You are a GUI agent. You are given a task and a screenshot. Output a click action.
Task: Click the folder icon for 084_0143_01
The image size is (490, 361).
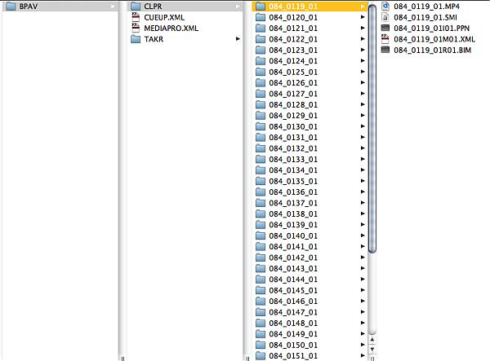[261, 268]
